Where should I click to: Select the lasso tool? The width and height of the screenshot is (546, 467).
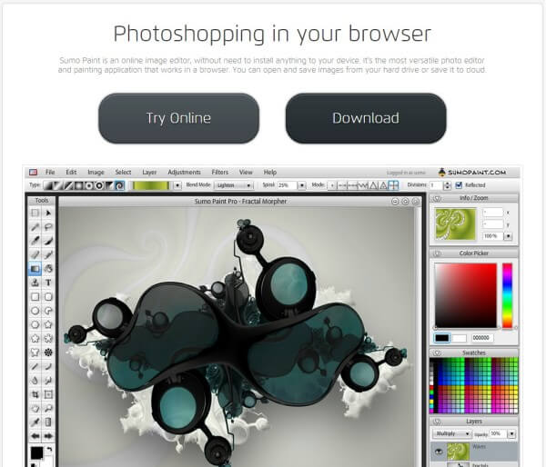(x=48, y=227)
